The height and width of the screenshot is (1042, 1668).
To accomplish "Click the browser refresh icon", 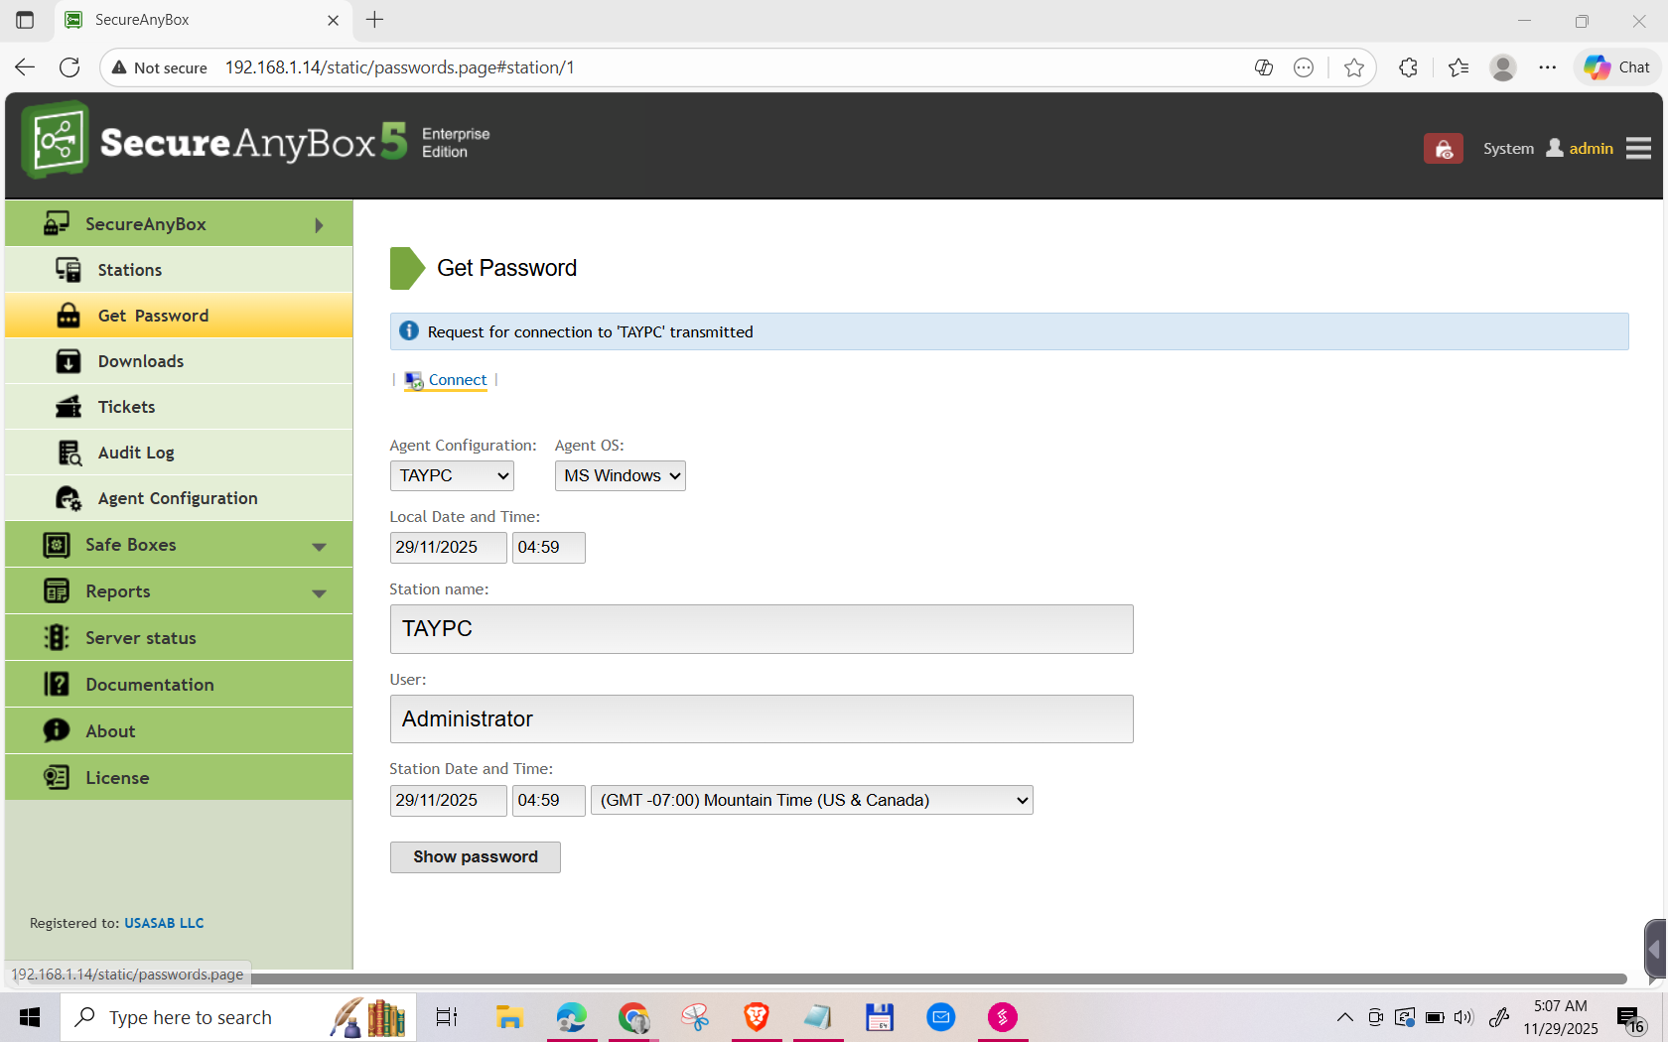I will (x=69, y=67).
